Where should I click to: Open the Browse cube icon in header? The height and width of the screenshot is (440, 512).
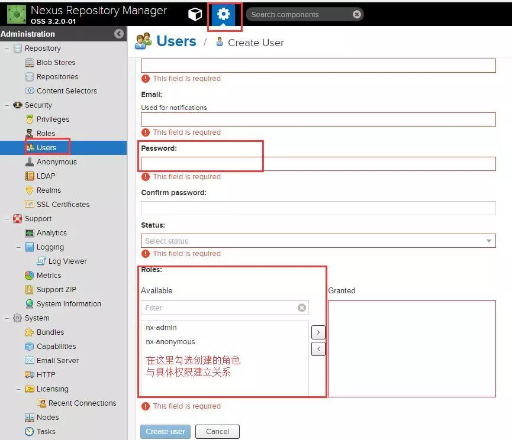point(195,14)
